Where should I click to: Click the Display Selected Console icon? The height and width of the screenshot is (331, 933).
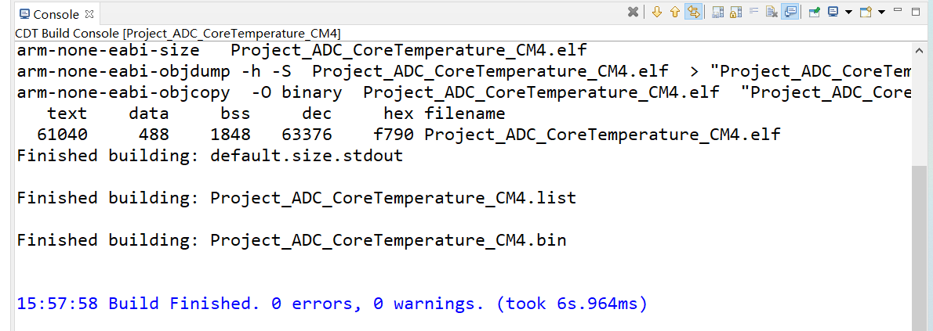[x=833, y=12]
